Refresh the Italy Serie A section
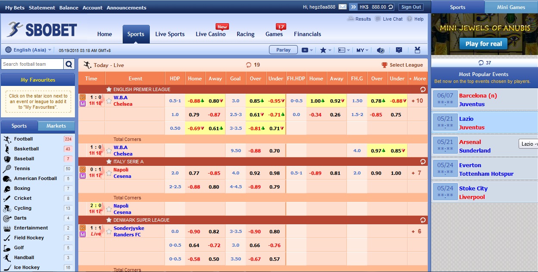The height and width of the screenshot is (272, 538). (423, 162)
